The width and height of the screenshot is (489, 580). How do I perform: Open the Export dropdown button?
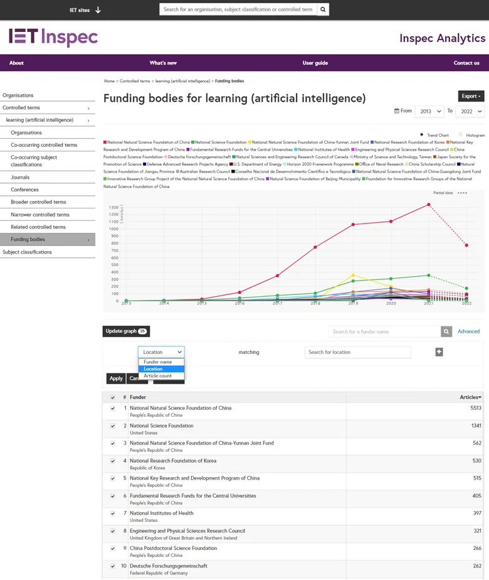coord(471,96)
